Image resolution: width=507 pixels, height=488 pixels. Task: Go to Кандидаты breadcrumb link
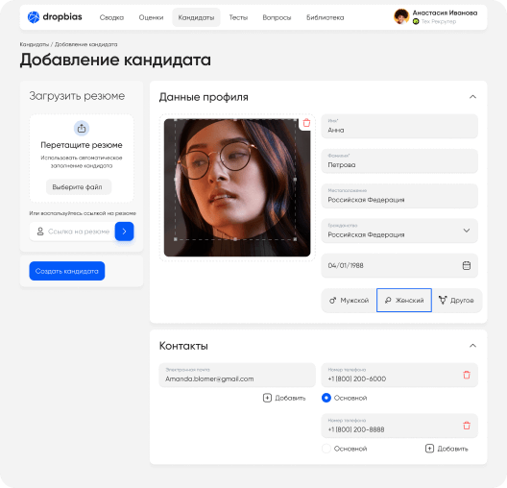35,44
